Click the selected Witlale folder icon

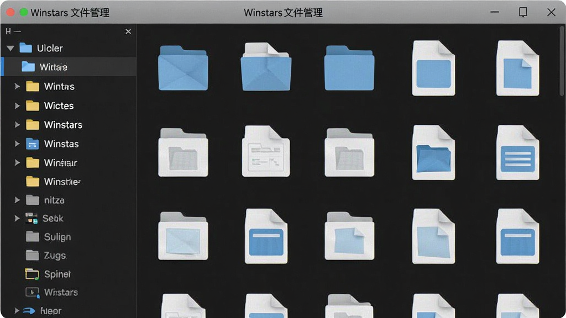28,67
